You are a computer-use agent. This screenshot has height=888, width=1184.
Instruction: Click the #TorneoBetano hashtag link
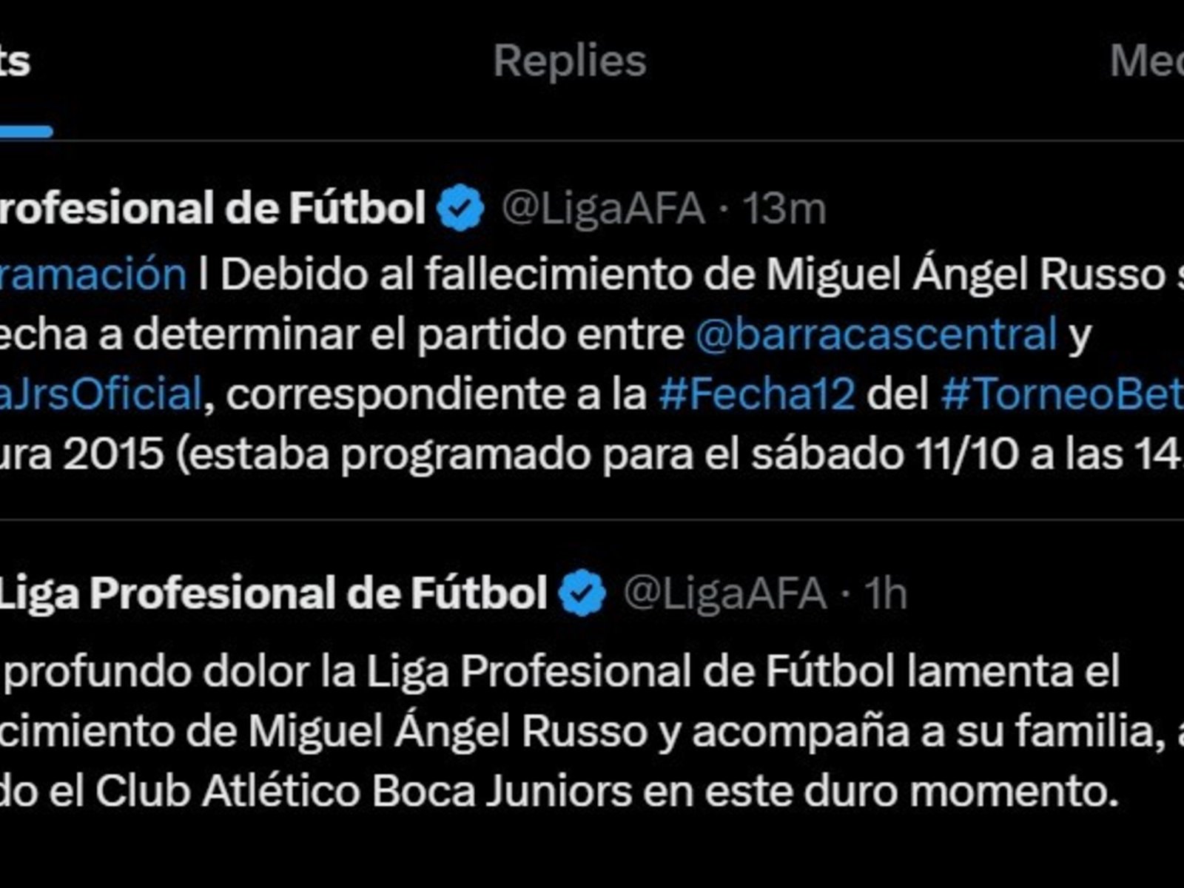tap(1062, 394)
